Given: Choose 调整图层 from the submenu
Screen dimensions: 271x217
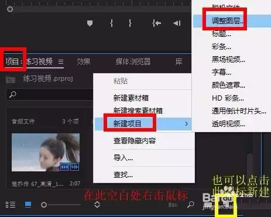Looking at the screenshot, I should pyautogui.click(x=227, y=20).
